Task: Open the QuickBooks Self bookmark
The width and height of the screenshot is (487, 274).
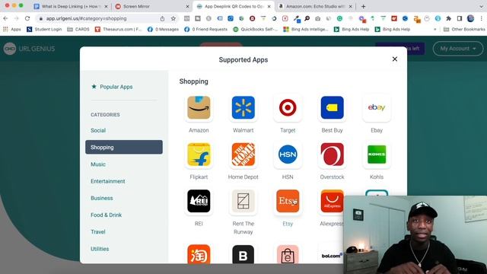Action: point(256,29)
